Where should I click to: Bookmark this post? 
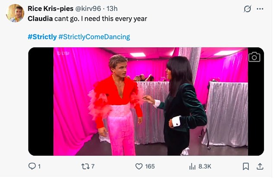coord(245,166)
